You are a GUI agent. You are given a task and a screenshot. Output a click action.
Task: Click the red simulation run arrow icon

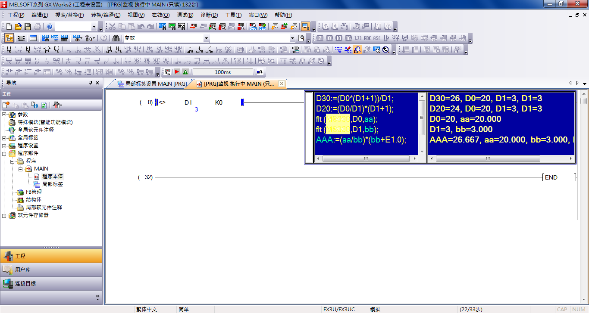pos(177,72)
